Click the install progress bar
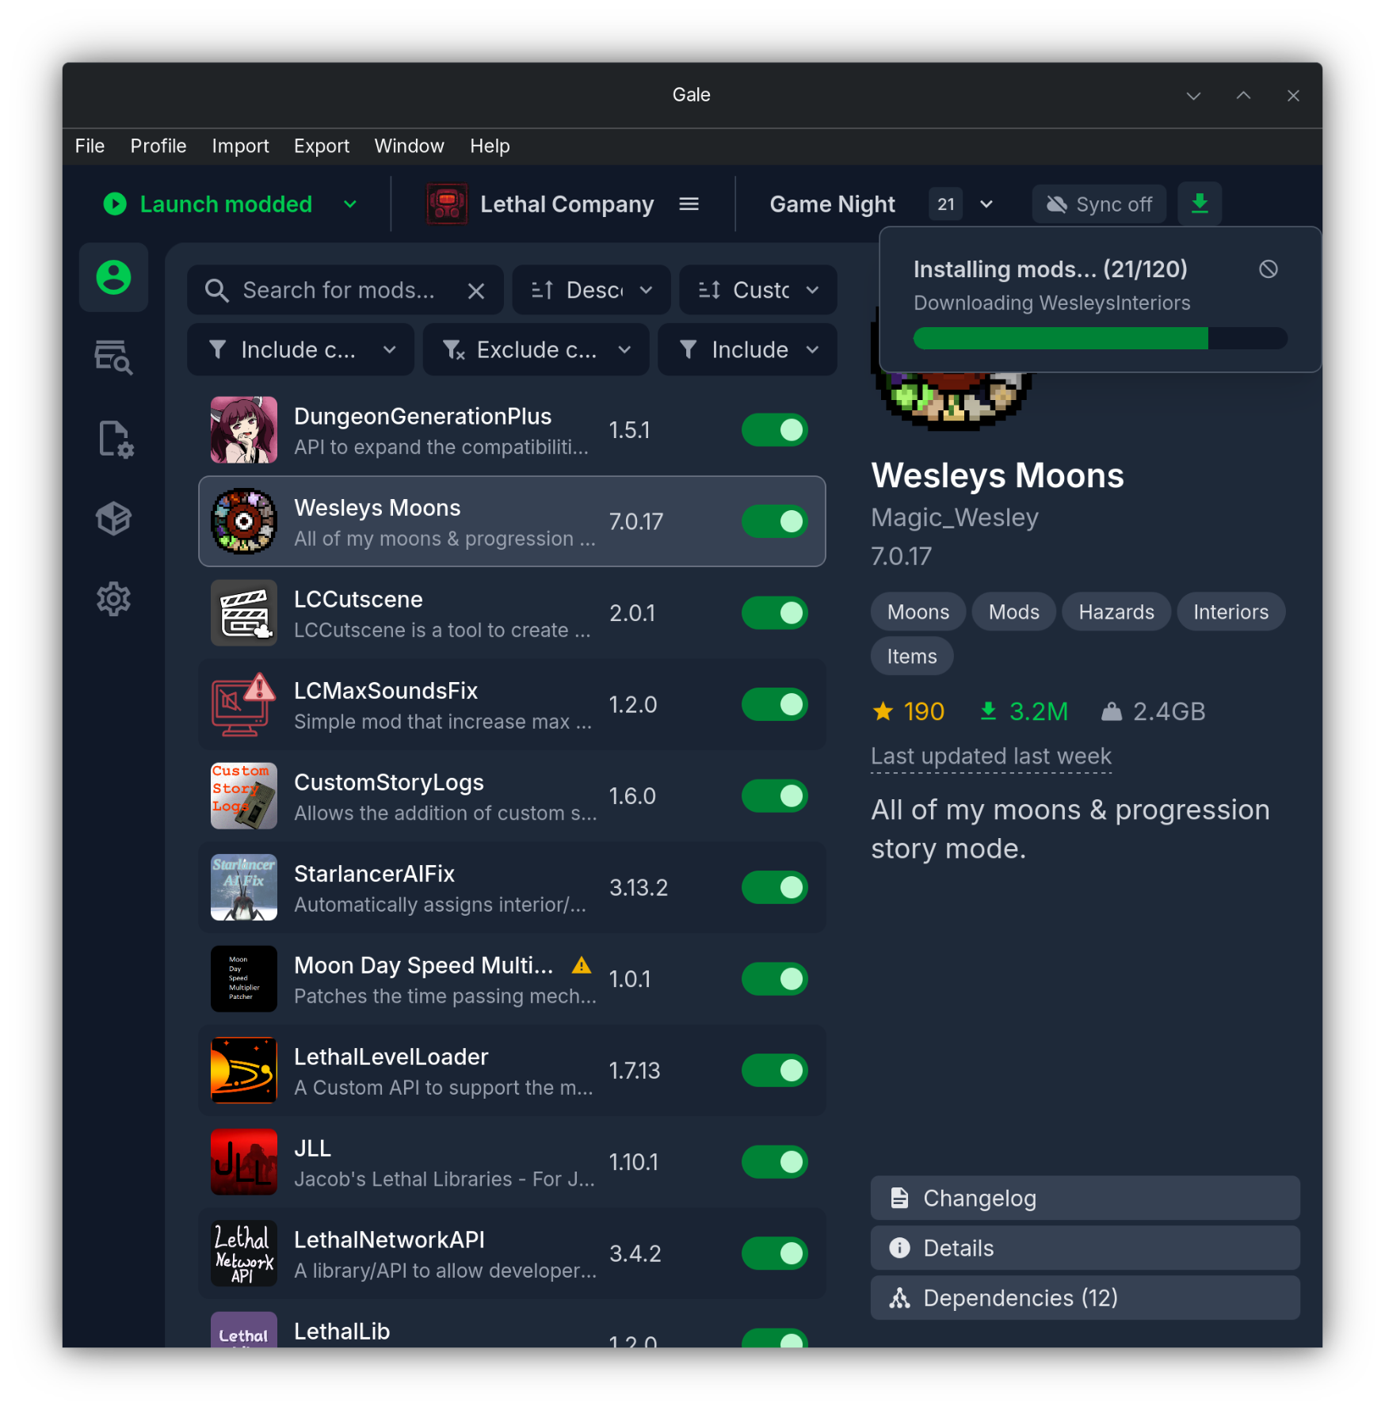This screenshot has width=1385, height=1410. (1100, 338)
